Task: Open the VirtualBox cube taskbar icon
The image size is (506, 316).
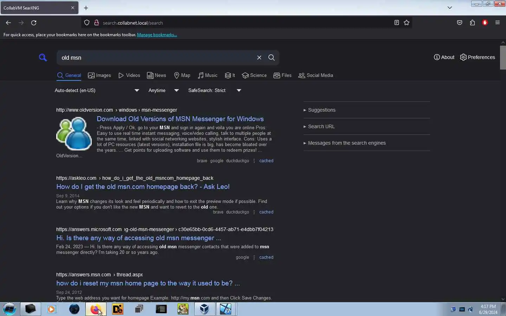Action: point(205,309)
